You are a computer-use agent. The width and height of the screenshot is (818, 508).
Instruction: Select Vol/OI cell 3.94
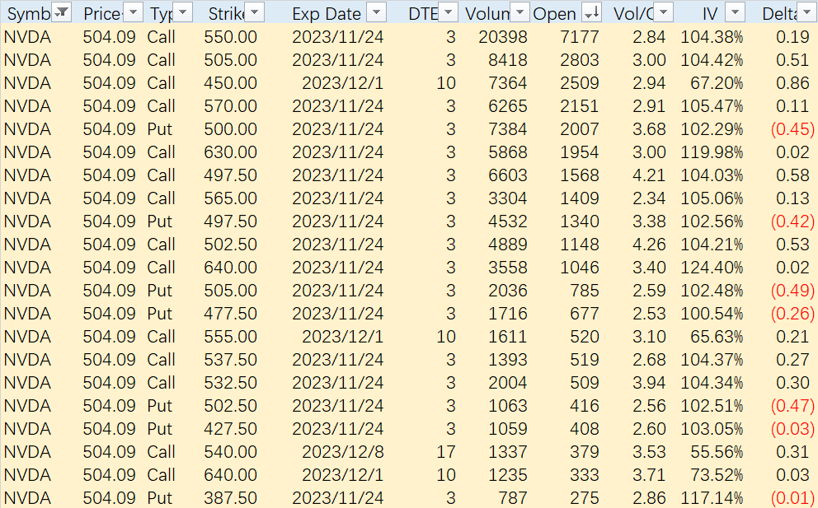(649, 382)
